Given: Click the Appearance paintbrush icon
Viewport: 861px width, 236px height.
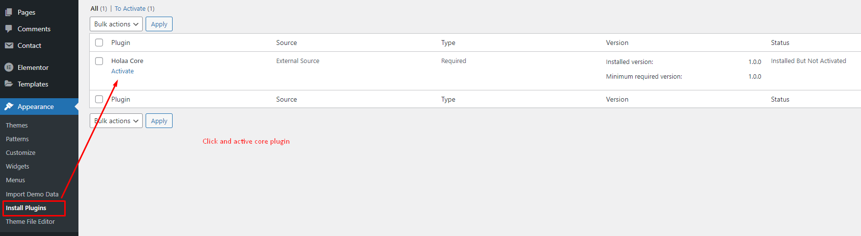Looking at the screenshot, I should (x=9, y=107).
